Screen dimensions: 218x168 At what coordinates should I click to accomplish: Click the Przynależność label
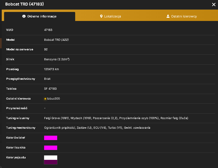(17, 108)
